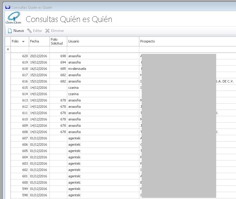Click the window title bar app icon

pyautogui.click(x=8, y=7)
